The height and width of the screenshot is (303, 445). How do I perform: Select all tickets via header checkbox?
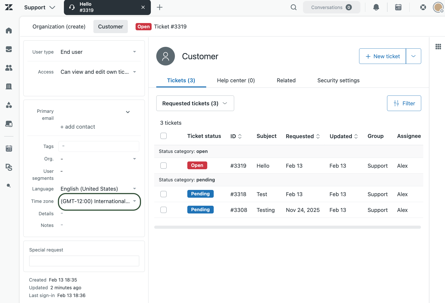[x=164, y=136]
